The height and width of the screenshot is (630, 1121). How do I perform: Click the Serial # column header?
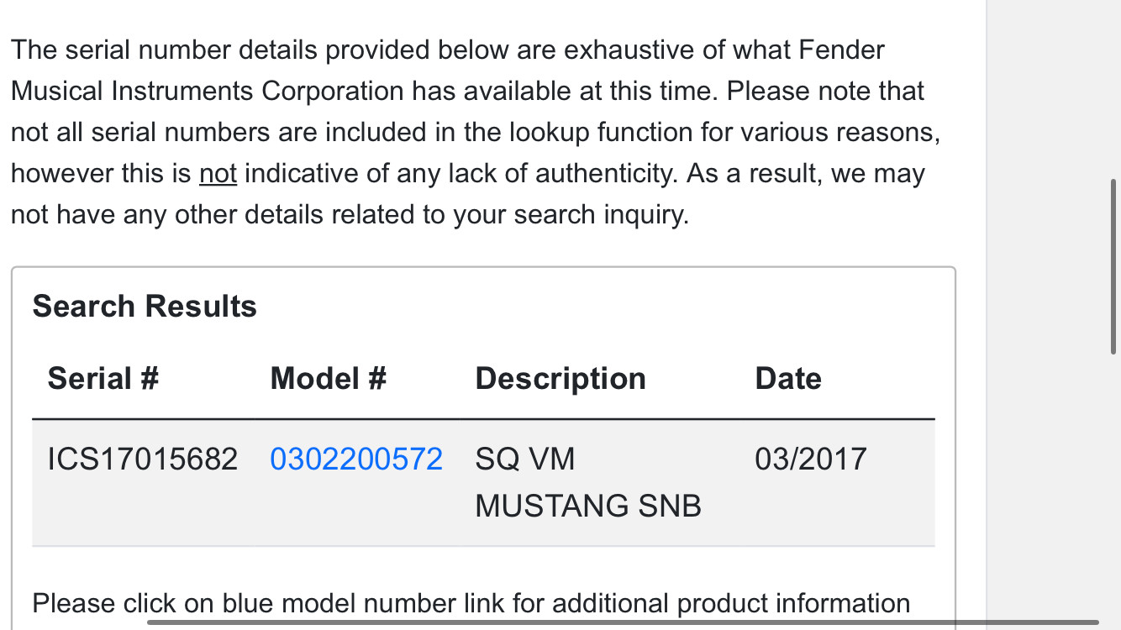(103, 379)
